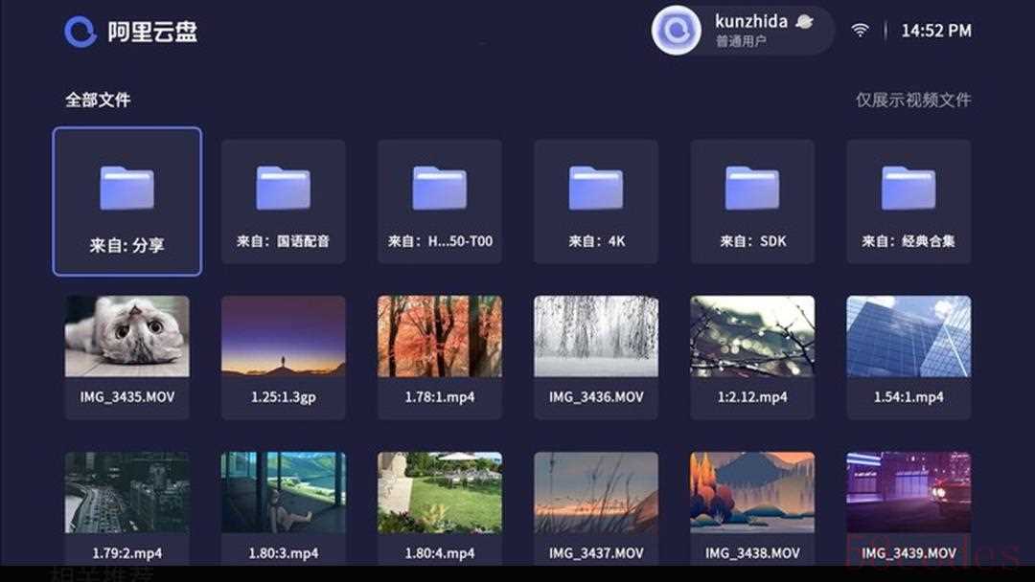Viewport: 1035px width, 582px height.
Task: Click the 普通用户 account label
Action: point(741,41)
